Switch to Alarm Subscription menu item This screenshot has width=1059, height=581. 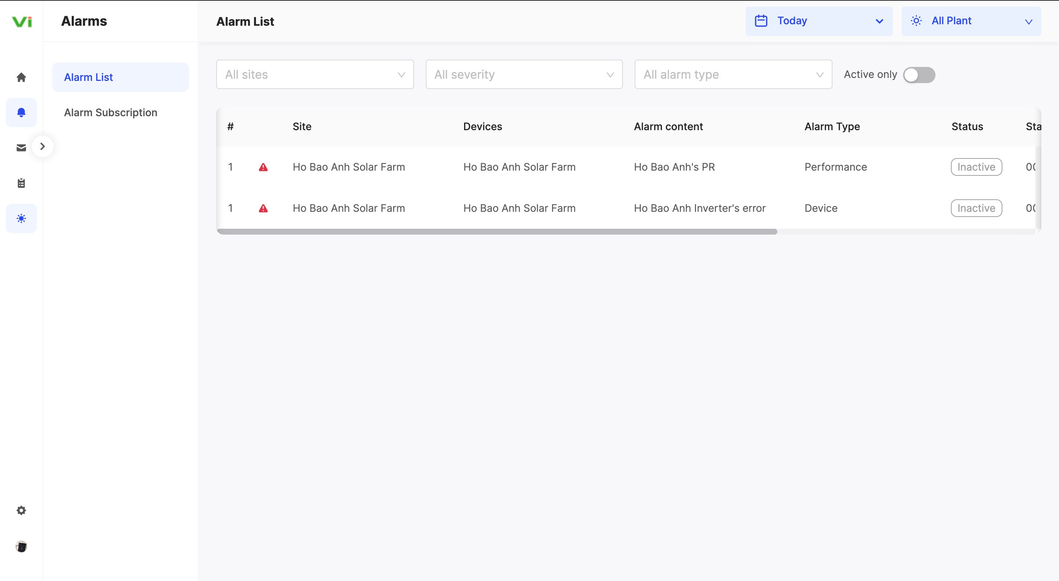click(111, 113)
